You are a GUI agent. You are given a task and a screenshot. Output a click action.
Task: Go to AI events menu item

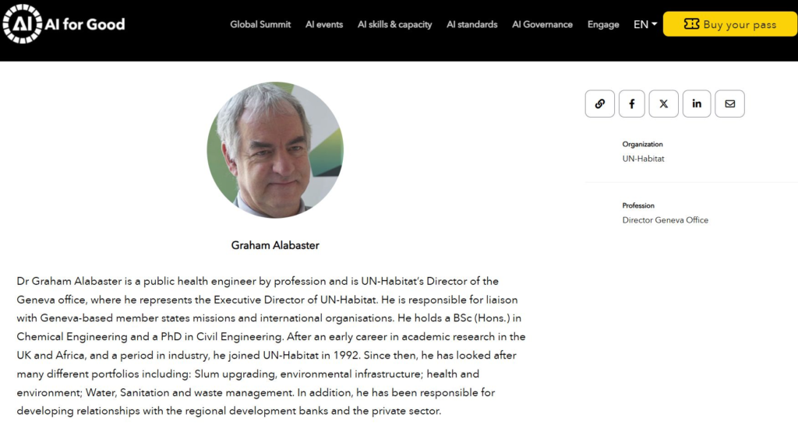click(x=324, y=24)
